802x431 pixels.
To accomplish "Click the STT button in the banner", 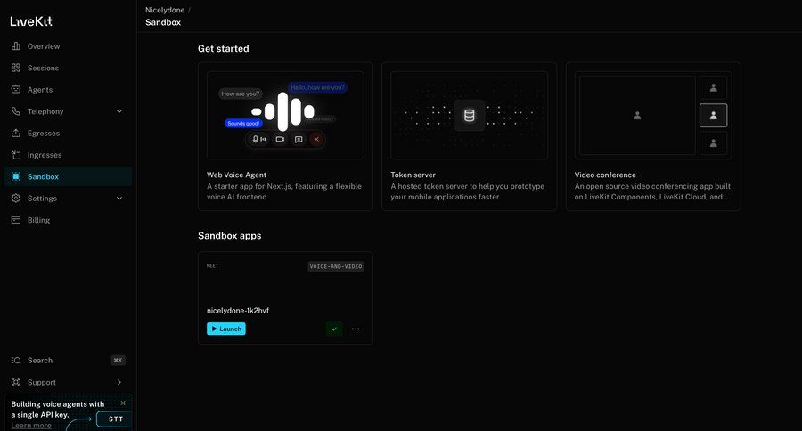I will click(x=114, y=419).
